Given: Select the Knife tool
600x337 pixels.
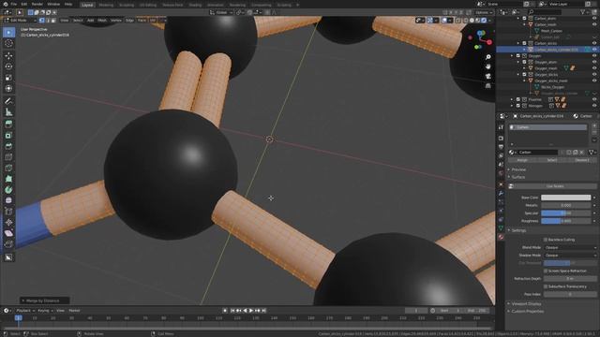Looking at the screenshot, I should click(8, 168).
